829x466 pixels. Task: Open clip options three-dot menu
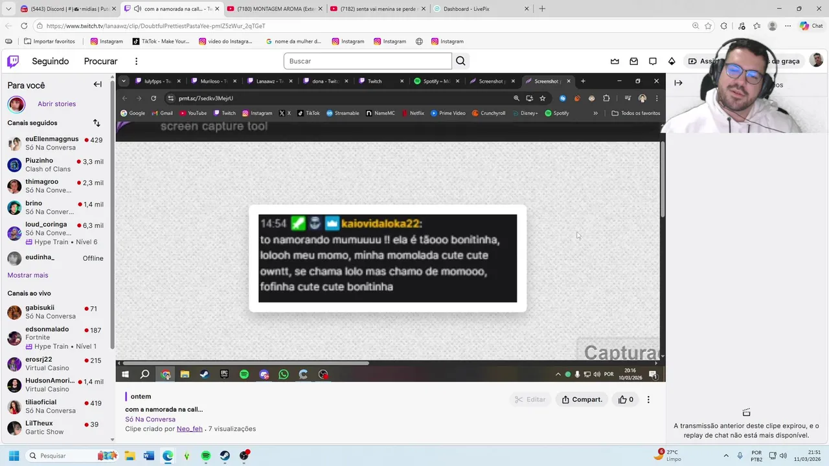coord(648,399)
